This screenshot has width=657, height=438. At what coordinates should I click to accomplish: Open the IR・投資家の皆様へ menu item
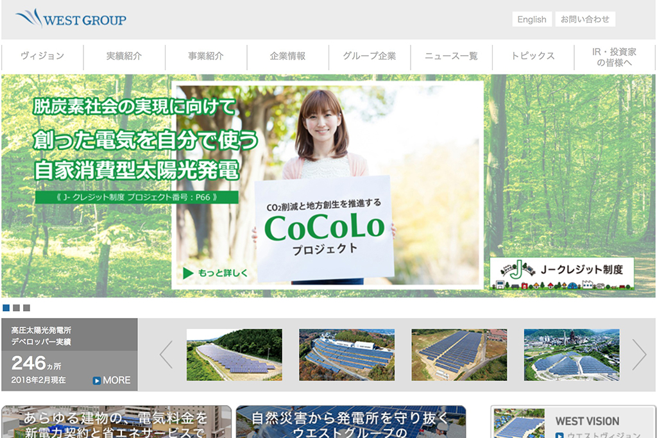click(614, 57)
